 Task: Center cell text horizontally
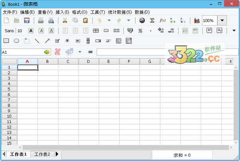point(76,30)
